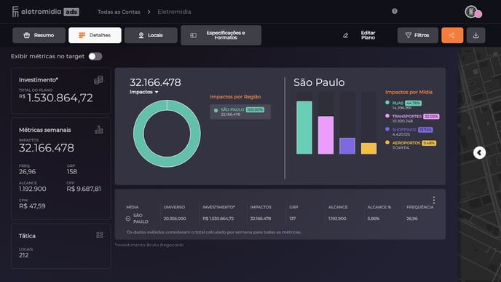Open the help question mark icon
Viewport: 501px width, 282px height.
click(395, 11)
